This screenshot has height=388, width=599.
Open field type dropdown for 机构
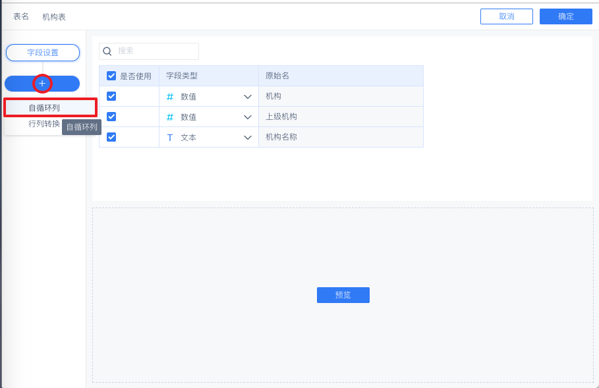(248, 96)
